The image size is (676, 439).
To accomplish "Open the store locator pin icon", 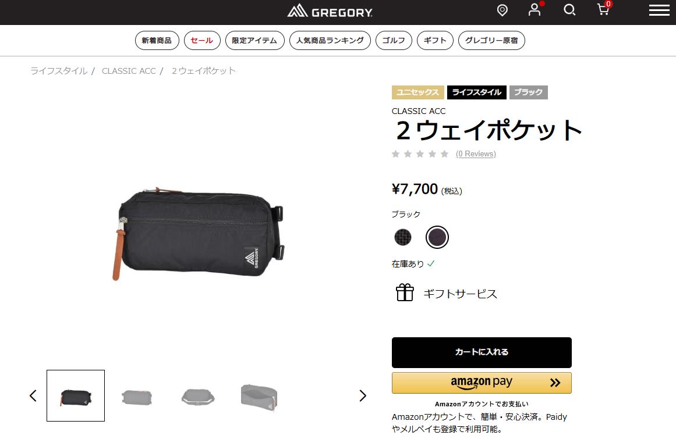I will [x=502, y=10].
